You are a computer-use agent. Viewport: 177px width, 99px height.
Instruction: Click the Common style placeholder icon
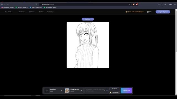point(46,90)
